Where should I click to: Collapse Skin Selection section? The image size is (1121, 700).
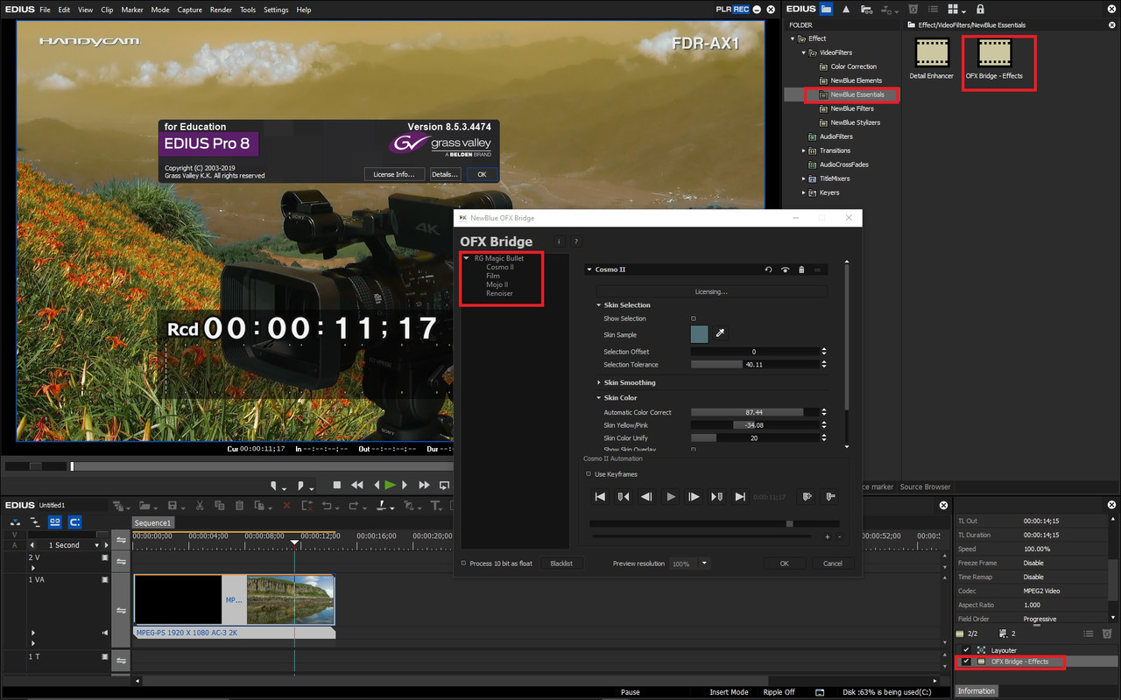coord(599,305)
